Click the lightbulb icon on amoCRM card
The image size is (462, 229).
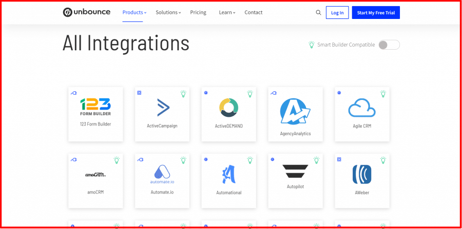point(117,160)
